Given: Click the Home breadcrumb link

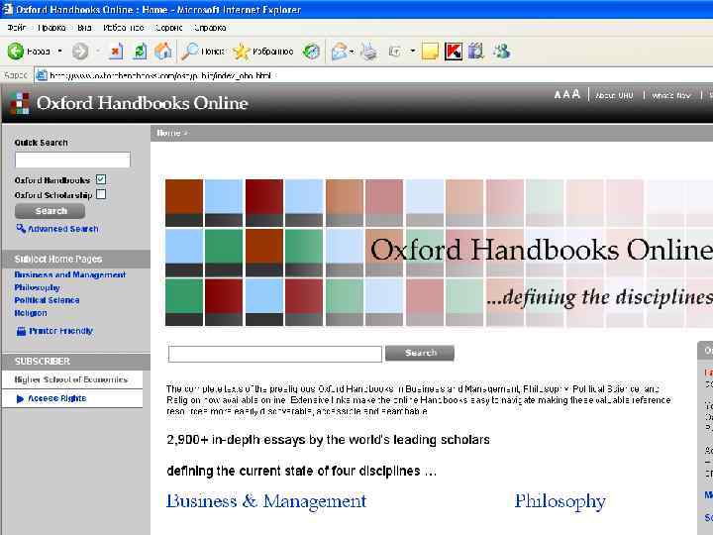Looking at the screenshot, I should (x=168, y=133).
